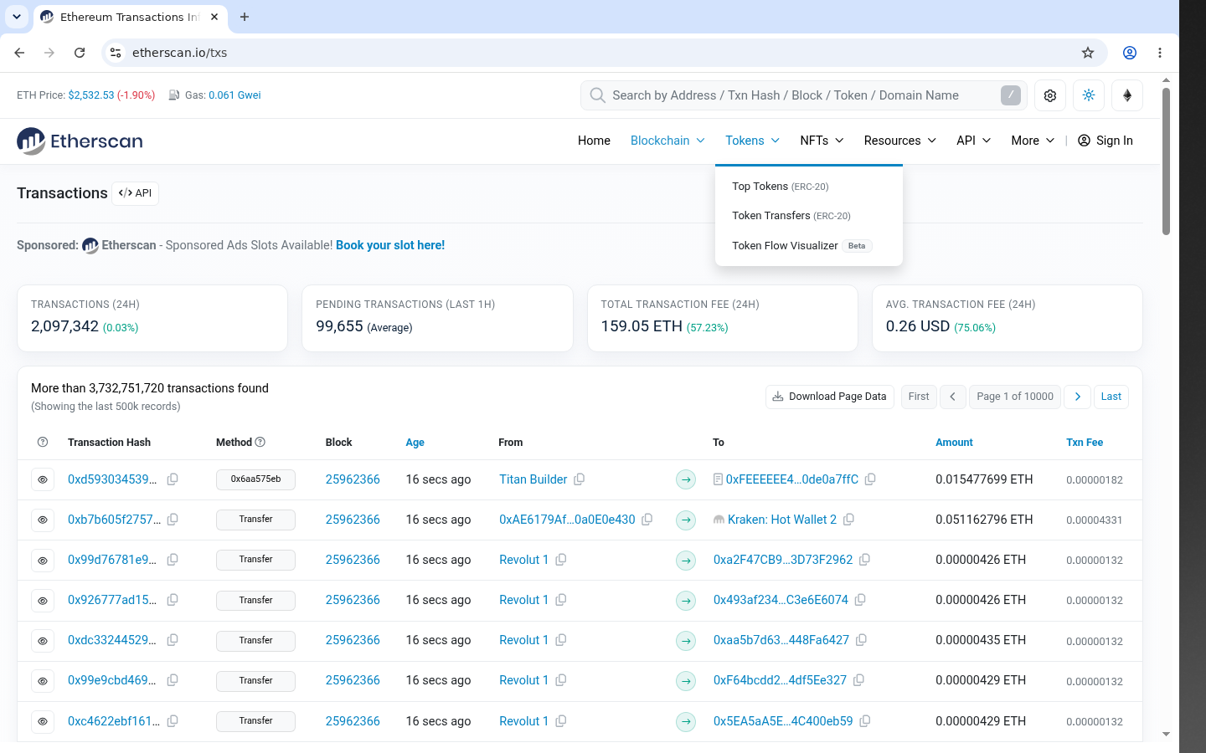Image resolution: width=1206 pixels, height=753 pixels.
Task: Copy 0xFEEEEEE4...0de0a7ffC address icon
Action: point(870,479)
